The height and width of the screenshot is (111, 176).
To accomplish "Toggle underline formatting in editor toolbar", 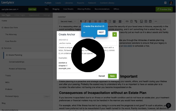I will (90, 21).
